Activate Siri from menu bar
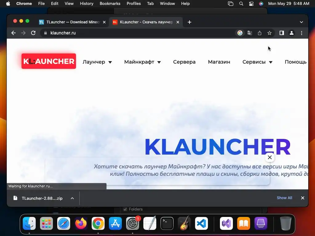This screenshot has height=236, width=315. tap(261, 4)
